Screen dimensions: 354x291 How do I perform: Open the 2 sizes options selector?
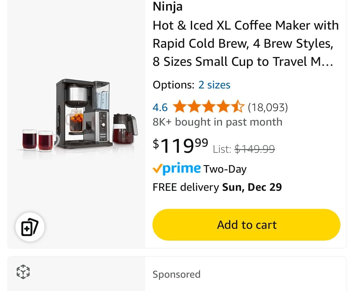point(214,85)
